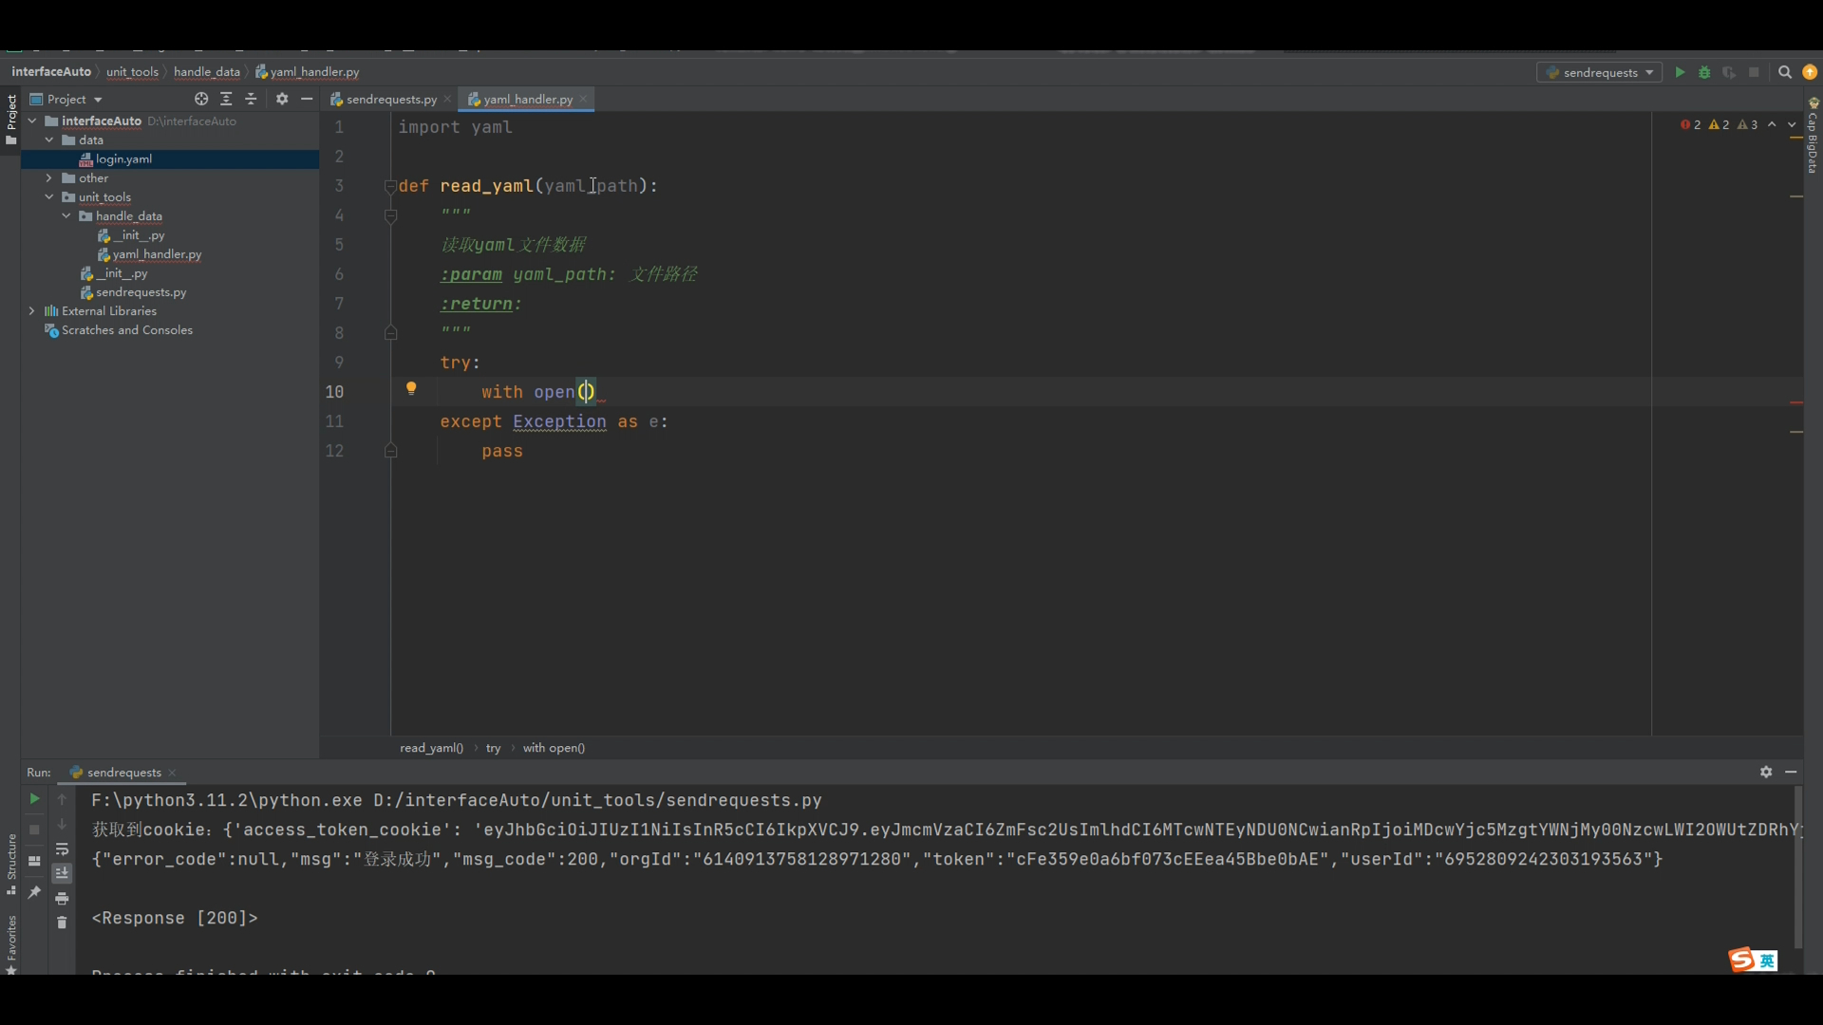
Task: Expand all in Project panel
Action: [x=226, y=99]
